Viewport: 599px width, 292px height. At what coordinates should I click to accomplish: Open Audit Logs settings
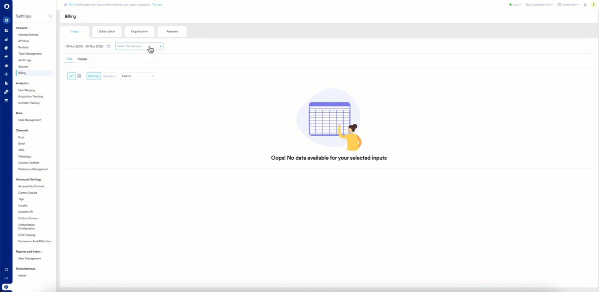[25, 60]
